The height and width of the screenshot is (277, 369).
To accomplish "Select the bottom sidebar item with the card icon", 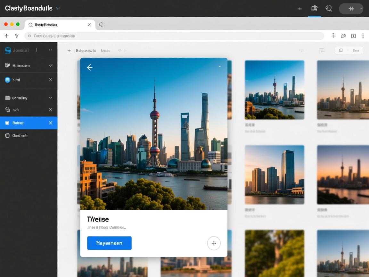I will pyautogui.click(x=19, y=136).
